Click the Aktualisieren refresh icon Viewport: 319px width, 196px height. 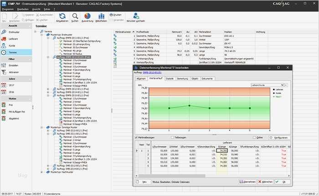coord(62,16)
